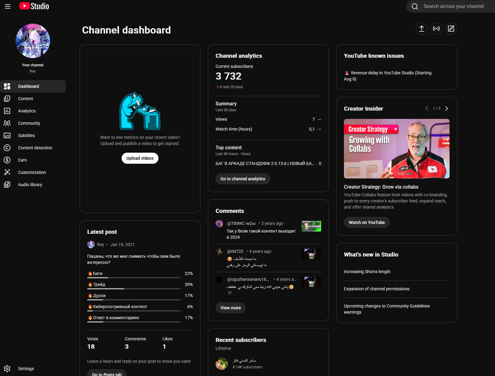
Task: Click the Audio library icon
Action: click(7, 185)
